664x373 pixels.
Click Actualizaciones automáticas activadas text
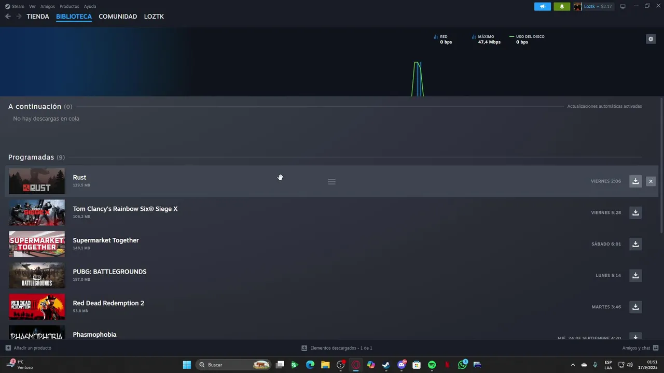point(604,106)
